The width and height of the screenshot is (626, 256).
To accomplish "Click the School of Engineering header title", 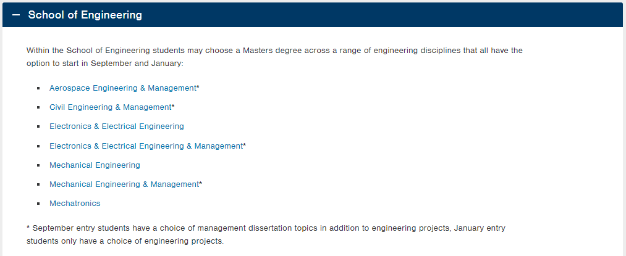I will pyautogui.click(x=85, y=15).
